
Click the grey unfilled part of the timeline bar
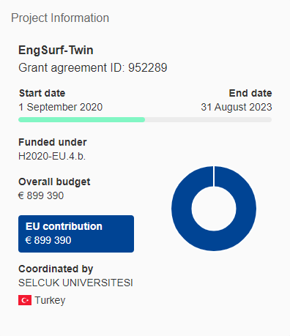point(208,119)
